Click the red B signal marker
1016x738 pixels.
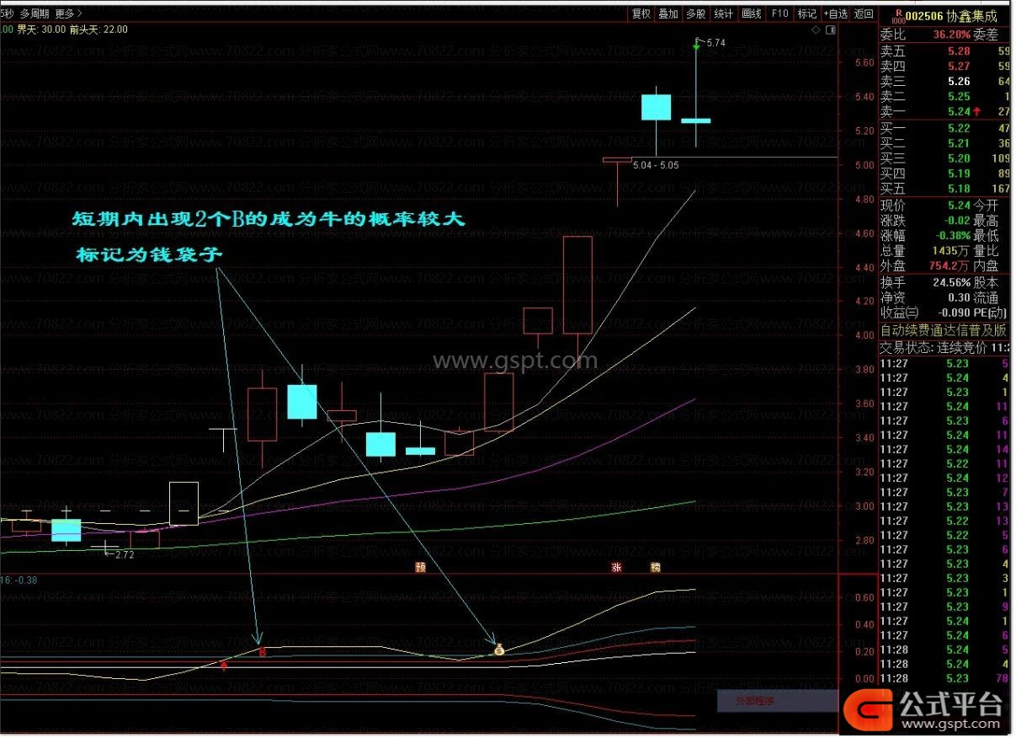click(x=263, y=651)
